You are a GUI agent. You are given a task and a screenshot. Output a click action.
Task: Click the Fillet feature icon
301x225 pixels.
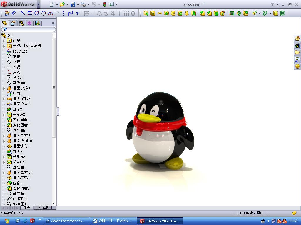point(202,13)
